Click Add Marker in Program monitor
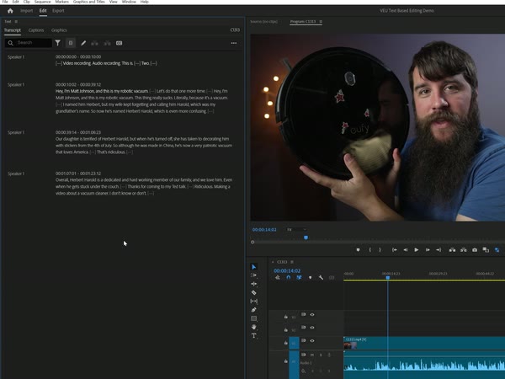This screenshot has width=505, height=379. pyautogui.click(x=359, y=250)
